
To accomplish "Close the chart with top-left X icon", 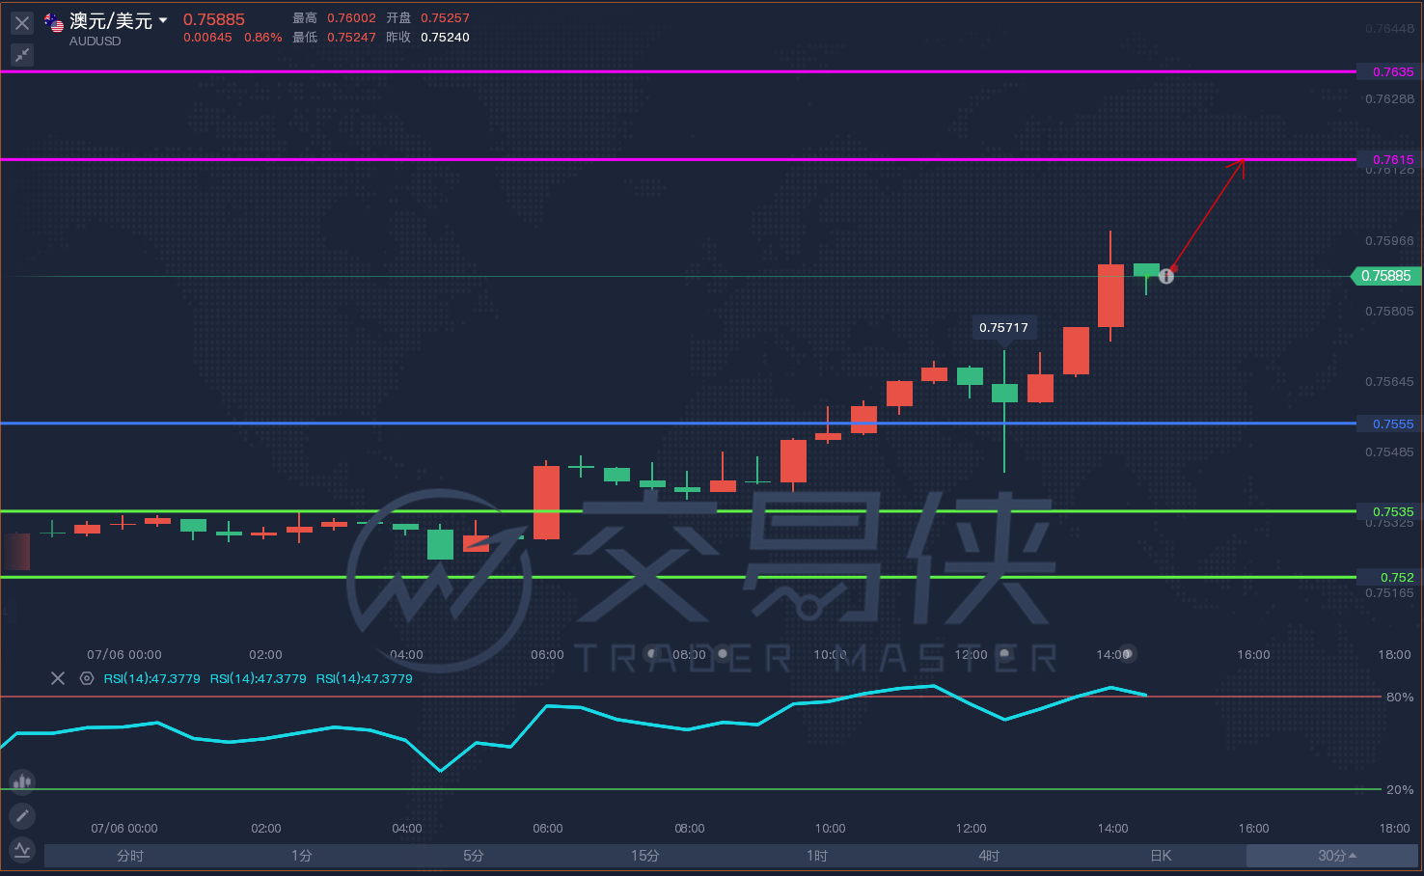I will [x=22, y=23].
